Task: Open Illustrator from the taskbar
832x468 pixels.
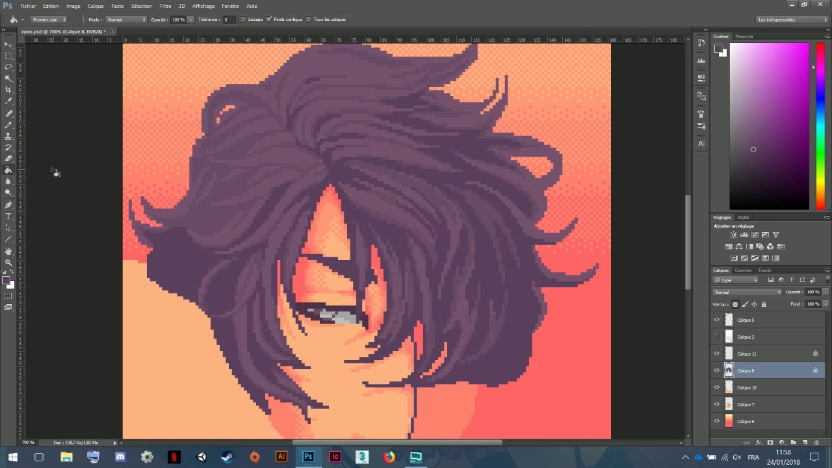Action: pyautogui.click(x=281, y=457)
